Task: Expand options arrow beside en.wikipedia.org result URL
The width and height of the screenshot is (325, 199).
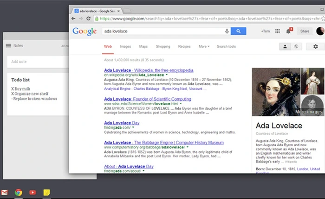Action: coord(167,75)
